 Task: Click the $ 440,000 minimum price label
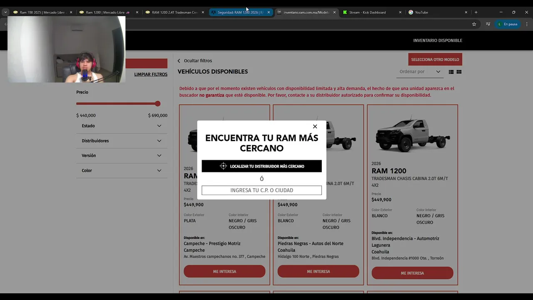(x=86, y=115)
